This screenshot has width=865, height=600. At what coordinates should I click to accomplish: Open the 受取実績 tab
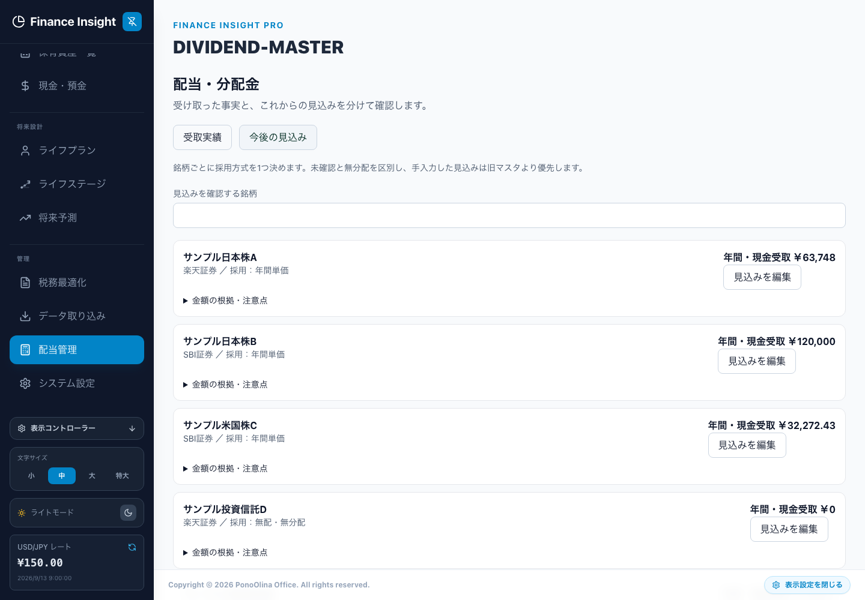[x=202, y=137]
